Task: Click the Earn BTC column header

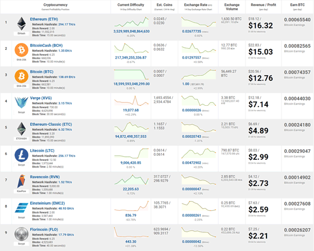Action: [x=294, y=4]
